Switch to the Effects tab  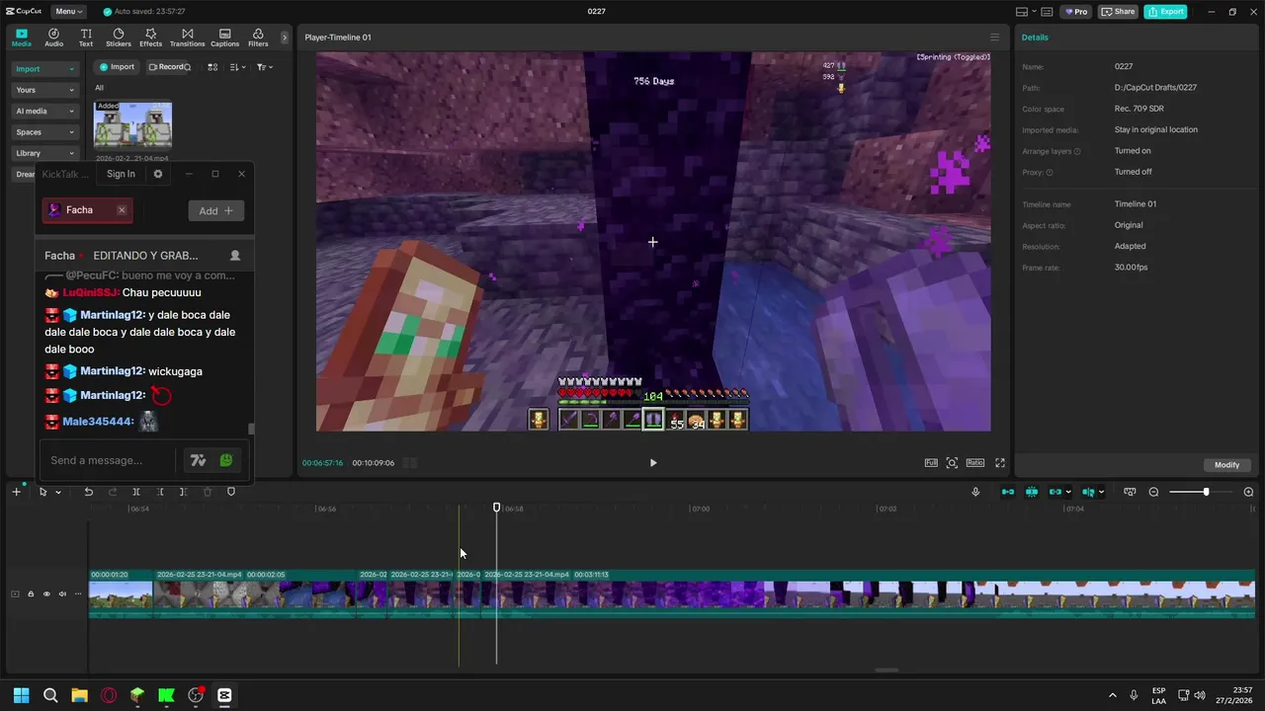150,38
